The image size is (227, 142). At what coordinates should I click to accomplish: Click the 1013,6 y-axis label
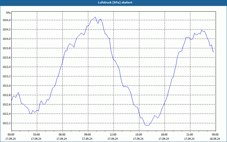point(7,58)
